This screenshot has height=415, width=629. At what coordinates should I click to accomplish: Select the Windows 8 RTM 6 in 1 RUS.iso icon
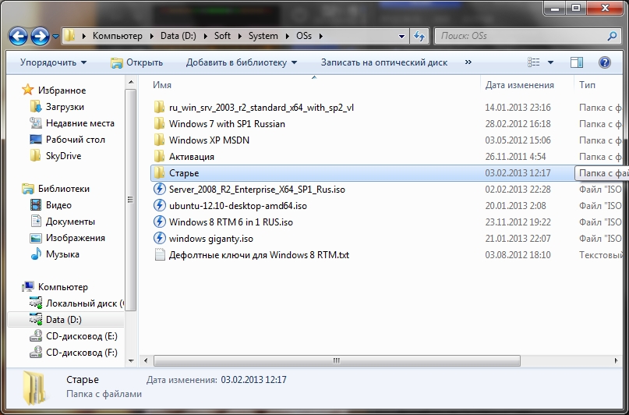(159, 222)
